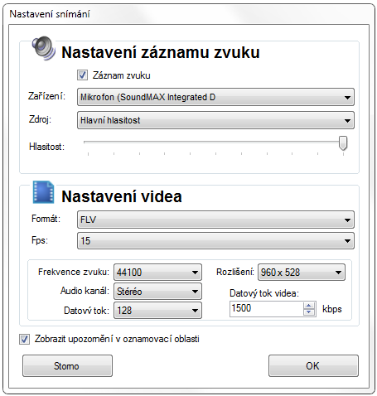The image size is (377, 396).
Task: Open the Frekvence zvuku dropdown showing 44100
Action: pyautogui.click(x=157, y=273)
